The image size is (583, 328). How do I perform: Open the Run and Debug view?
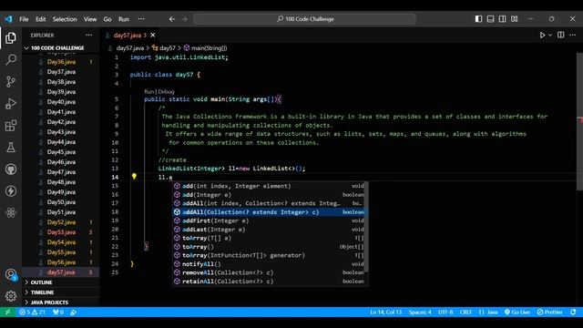(11, 103)
